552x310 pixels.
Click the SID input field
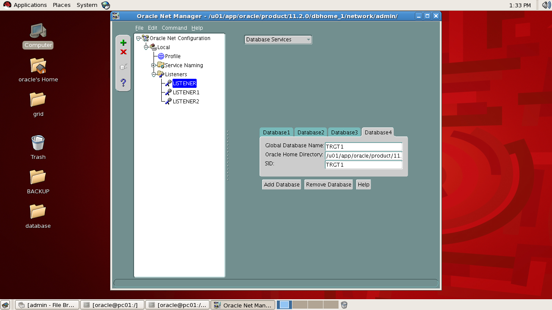[x=364, y=164]
